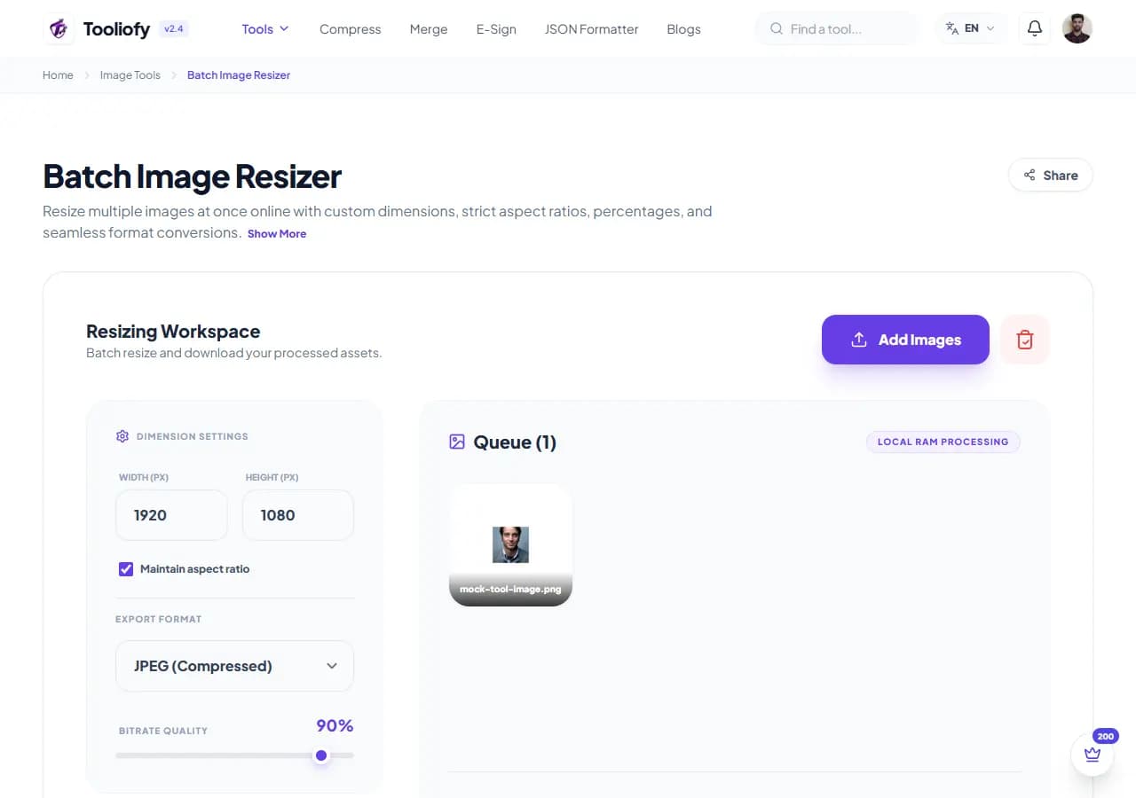Click the Tooliofy logo icon
Image resolution: width=1136 pixels, height=798 pixels.
(x=59, y=28)
